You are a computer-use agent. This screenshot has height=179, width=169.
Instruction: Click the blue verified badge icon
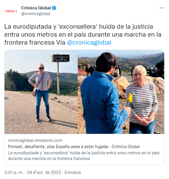coord(54,8)
